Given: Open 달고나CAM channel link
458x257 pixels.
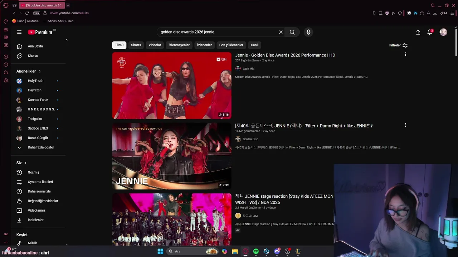Looking at the screenshot, I should click(x=250, y=216).
